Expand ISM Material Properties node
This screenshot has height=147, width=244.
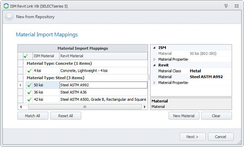coord(154,60)
